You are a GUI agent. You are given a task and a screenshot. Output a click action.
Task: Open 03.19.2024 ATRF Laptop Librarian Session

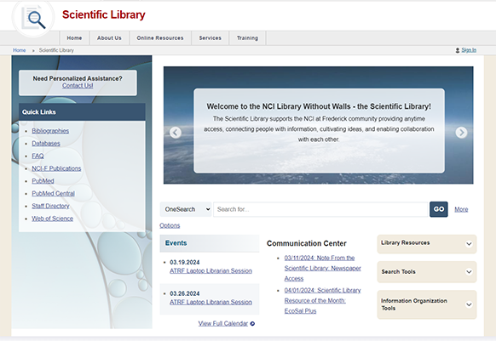click(211, 271)
